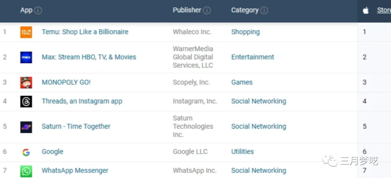391x178 pixels.
Task: Click the info icon beside Publisher header
Action: point(207,10)
